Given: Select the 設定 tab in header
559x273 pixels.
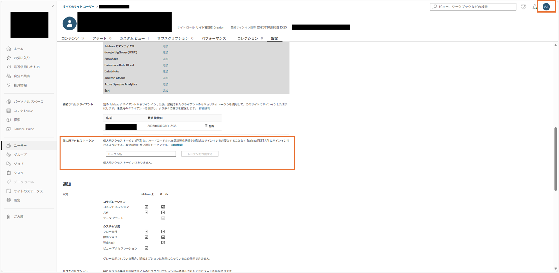Looking at the screenshot, I should click(274, 38).
